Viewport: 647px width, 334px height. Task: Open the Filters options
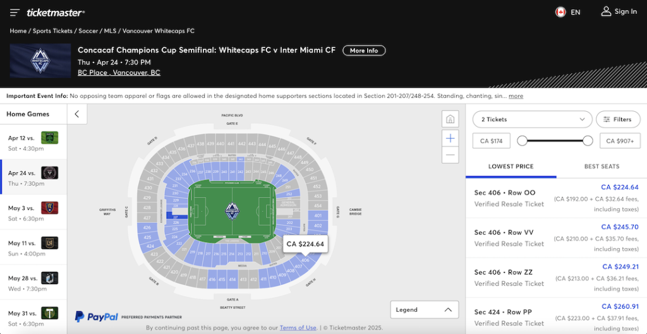[617, 119]
